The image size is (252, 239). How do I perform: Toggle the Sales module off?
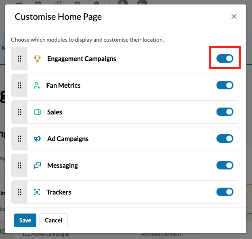point(225,112)
